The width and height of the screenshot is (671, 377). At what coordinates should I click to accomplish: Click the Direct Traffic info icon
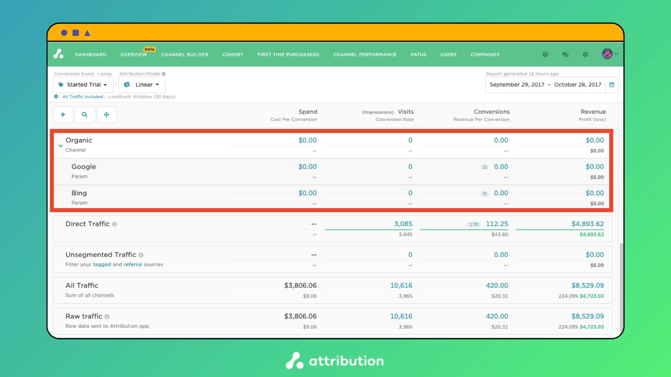tap(114, 224)
